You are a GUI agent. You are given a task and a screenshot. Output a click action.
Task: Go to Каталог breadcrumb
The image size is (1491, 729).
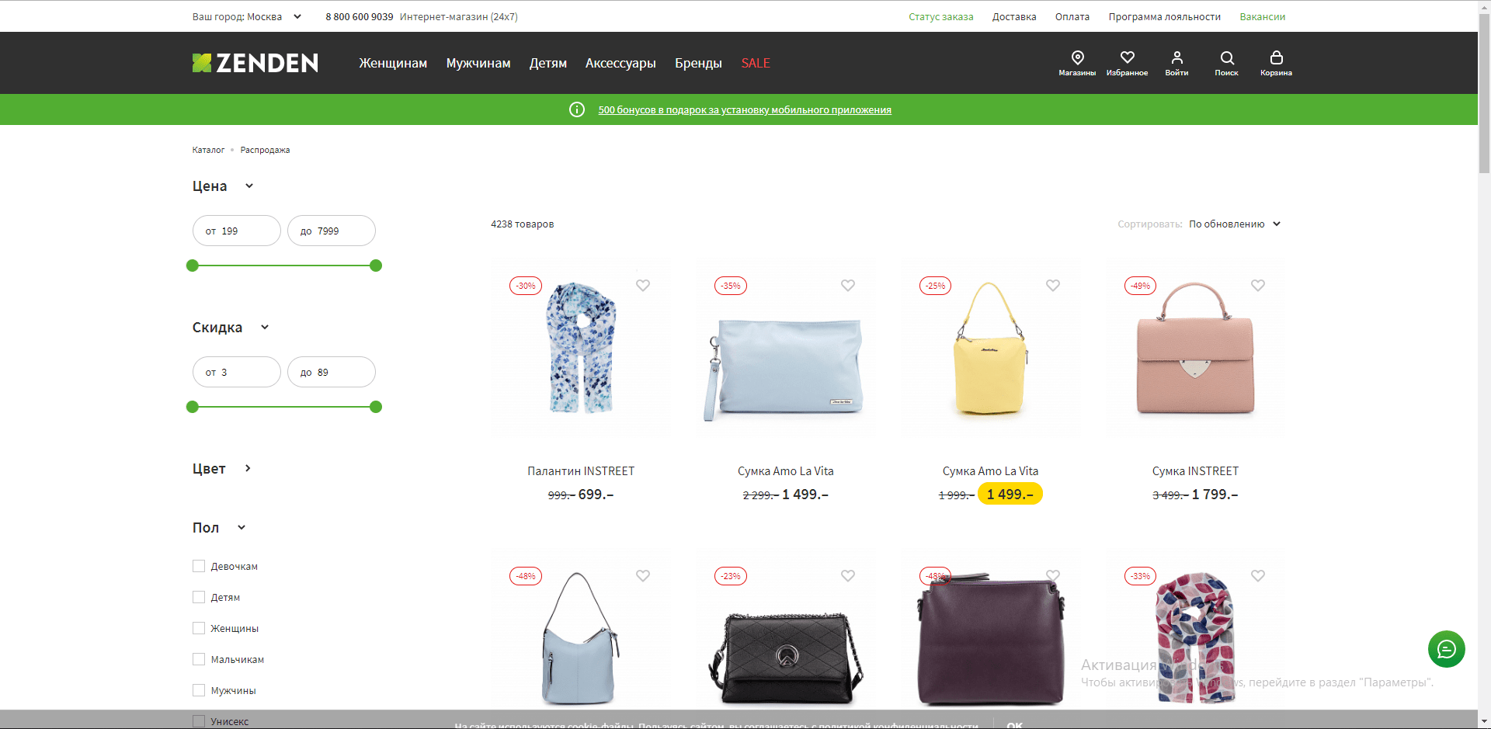[x=208, y=150]
